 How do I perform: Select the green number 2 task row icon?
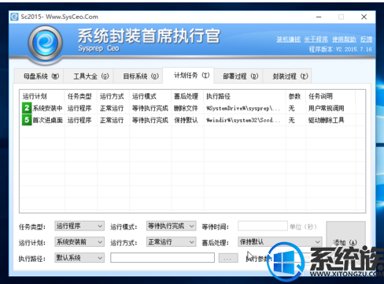[27, 108]
